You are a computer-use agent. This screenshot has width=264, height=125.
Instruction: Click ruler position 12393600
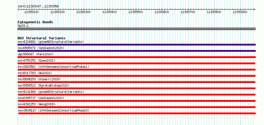coord(162,12)
